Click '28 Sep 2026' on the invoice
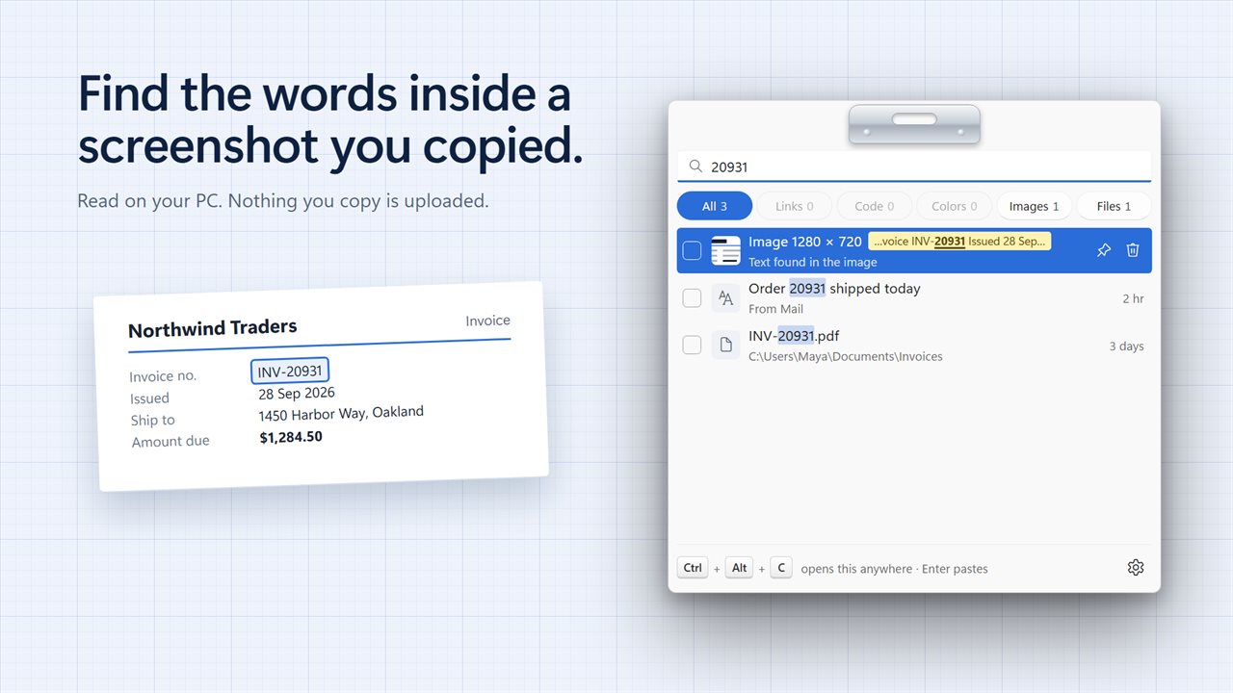The height and width of the screenshot is (693, 1233). coord(297,394)
